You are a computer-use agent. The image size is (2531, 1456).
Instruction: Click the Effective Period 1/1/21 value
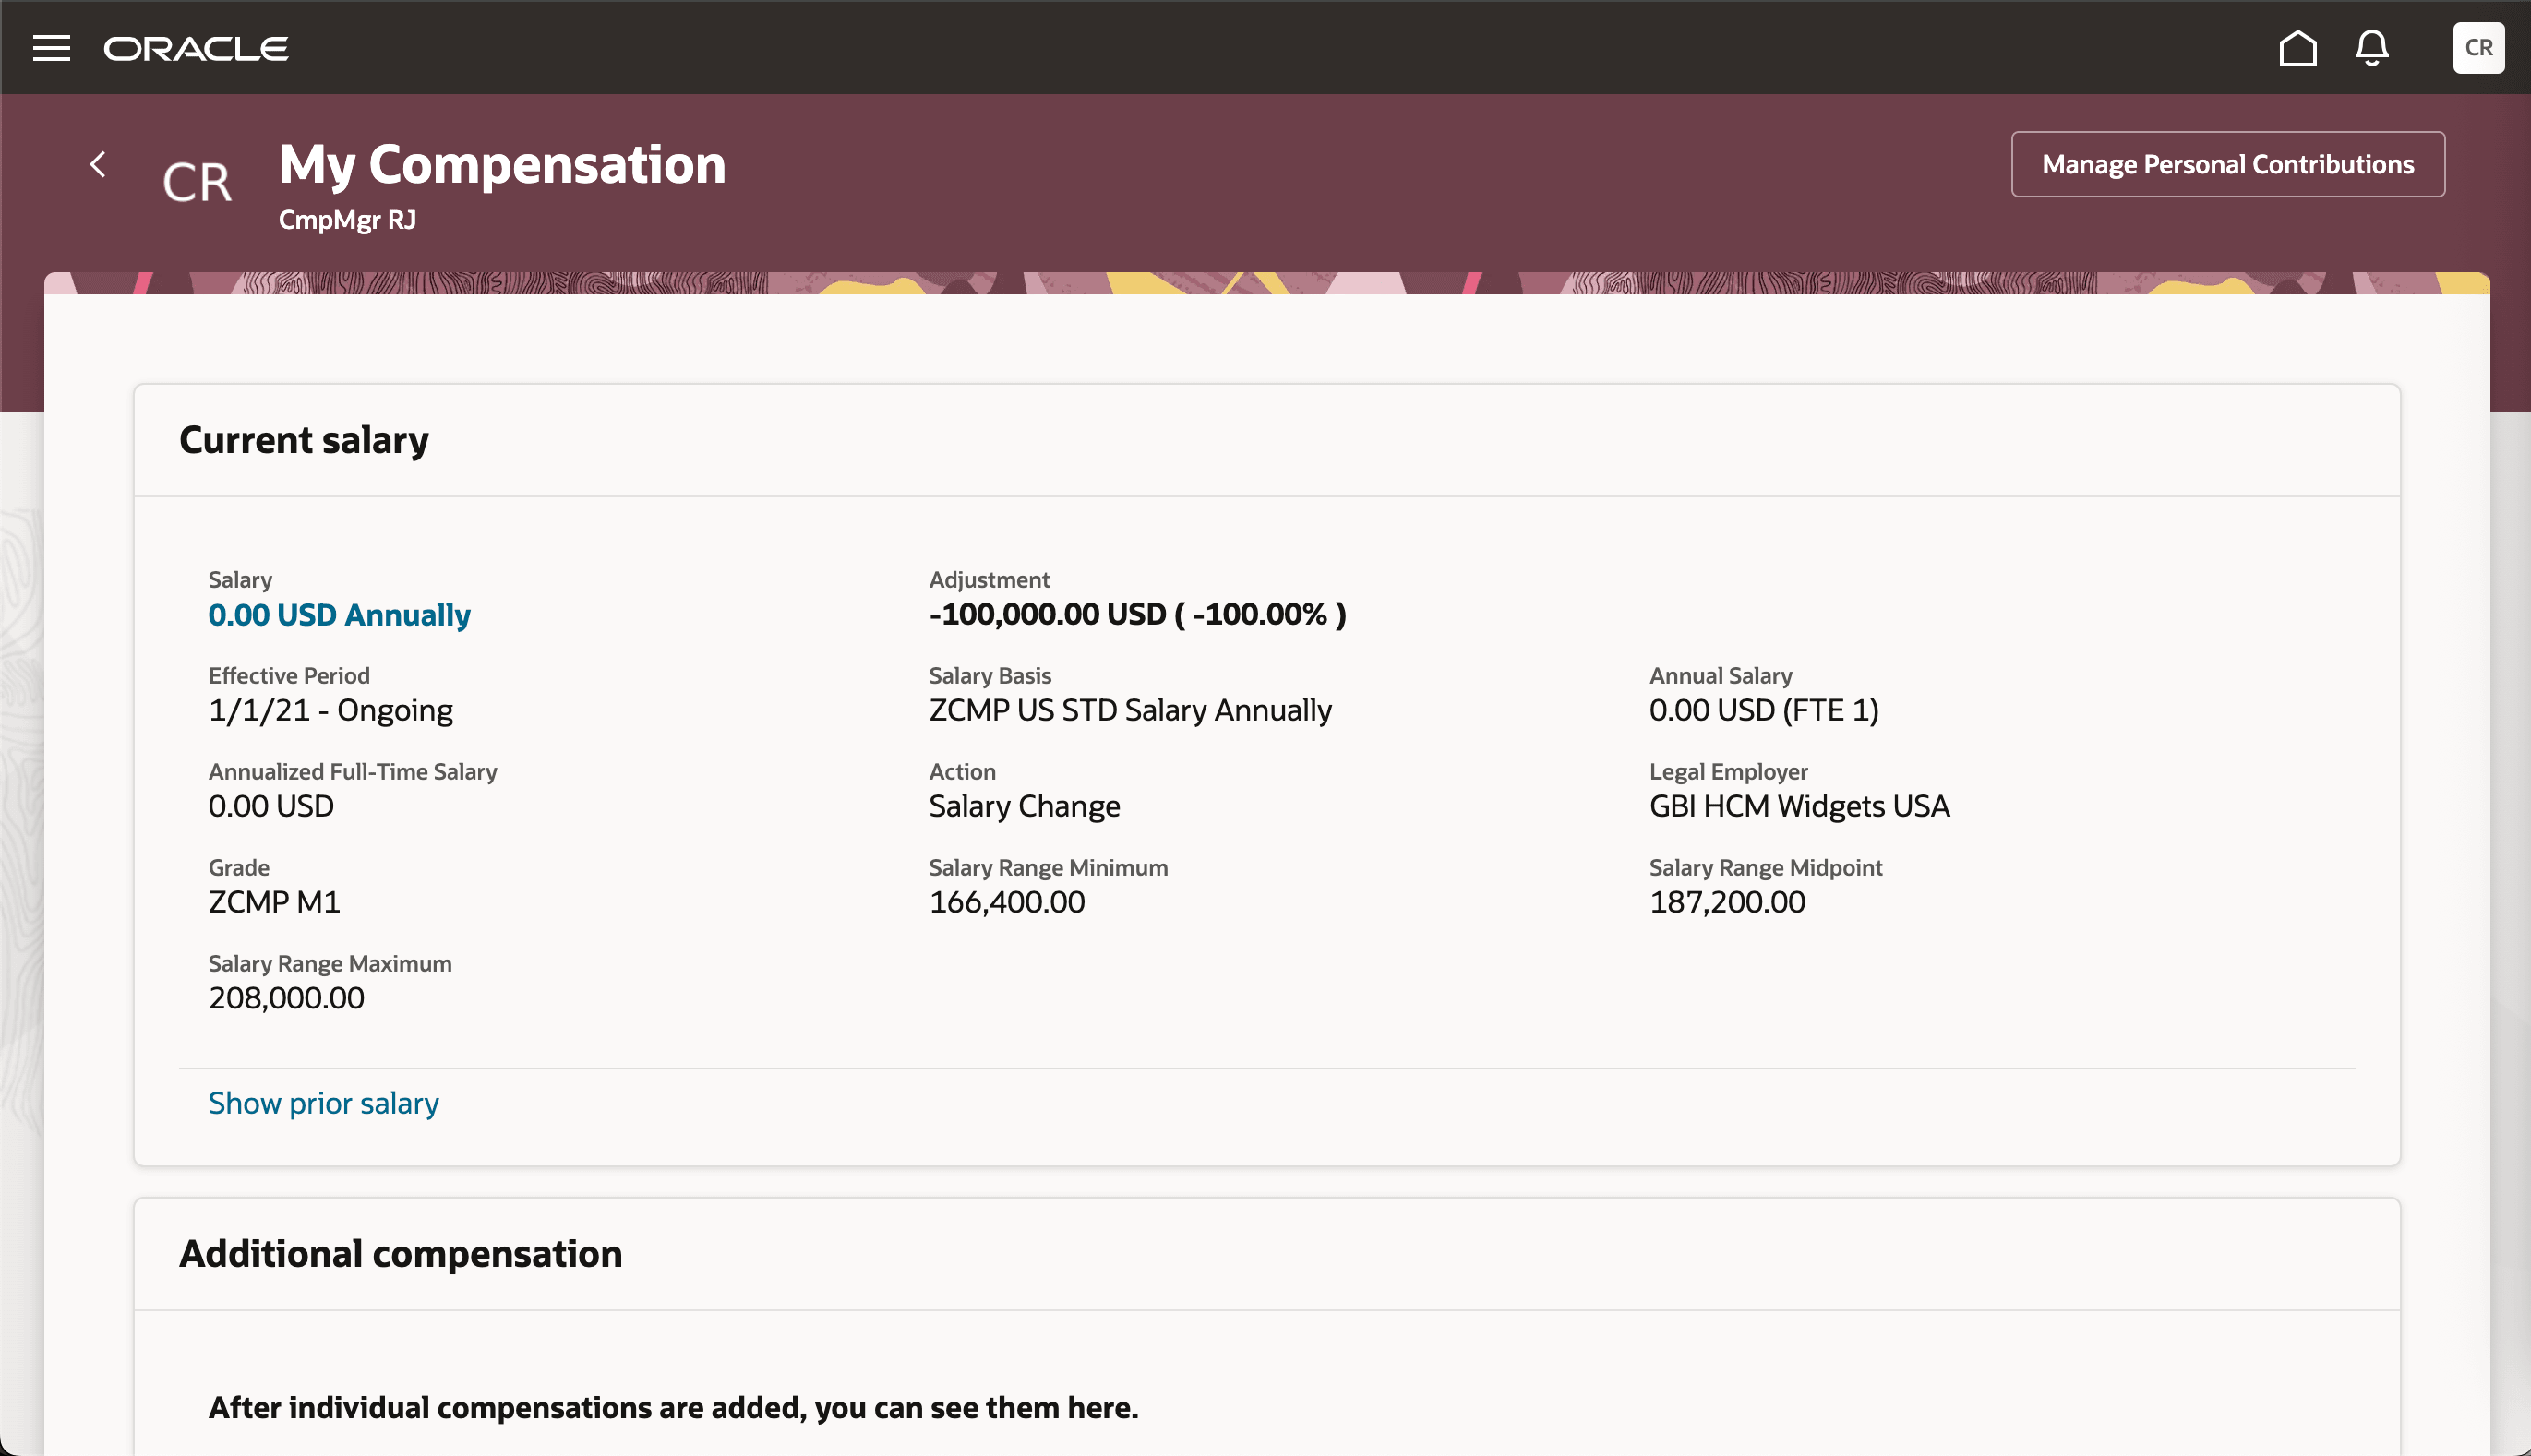pos(330,710)
